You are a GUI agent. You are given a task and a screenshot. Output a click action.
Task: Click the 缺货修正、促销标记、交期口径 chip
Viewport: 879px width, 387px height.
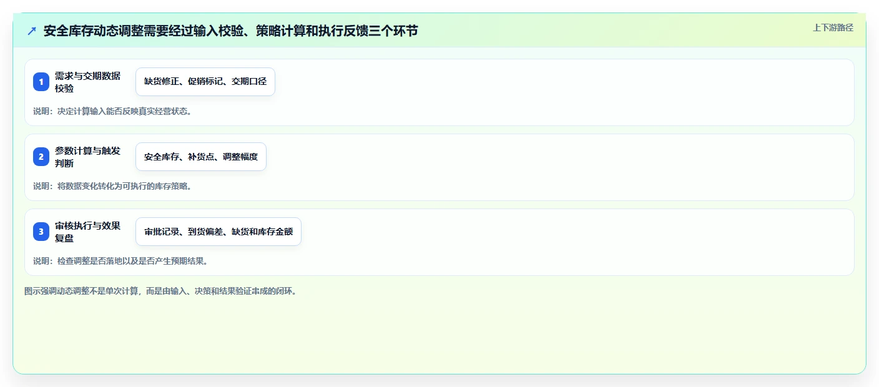205,82
